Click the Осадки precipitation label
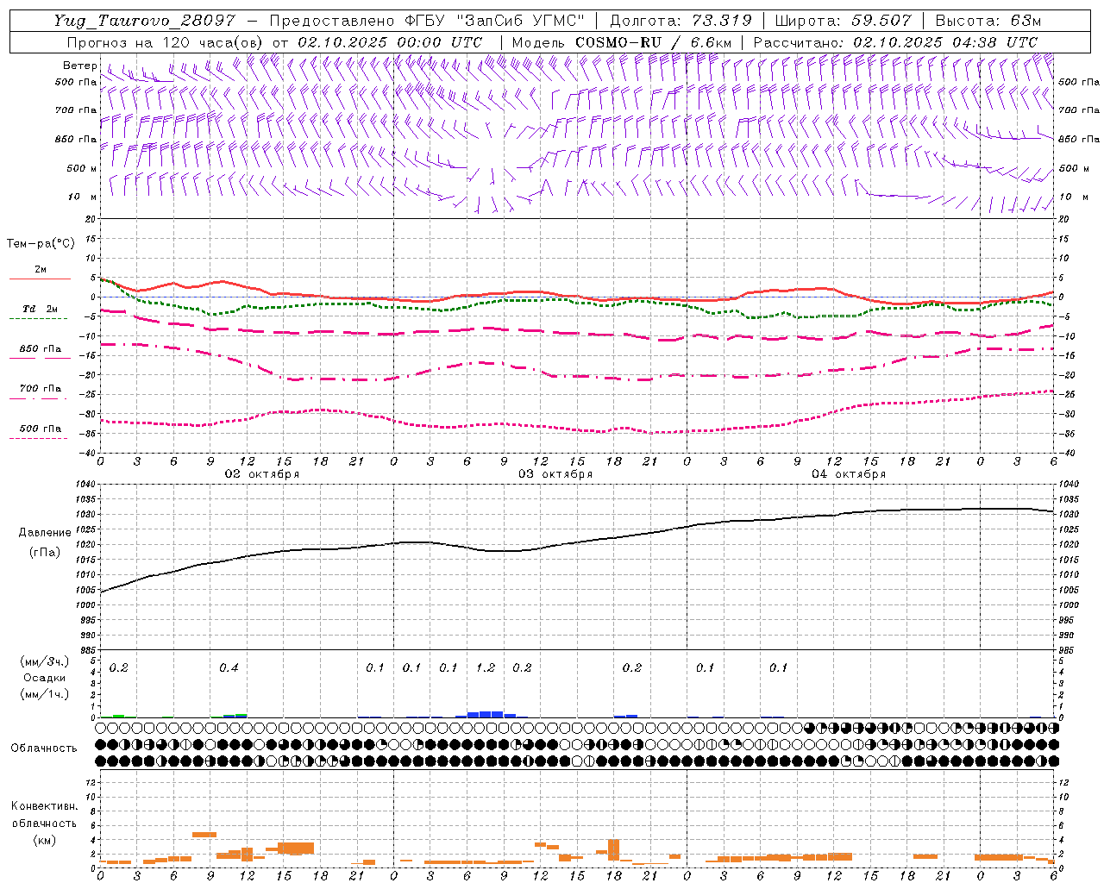Image resolution: width=1104 pixels, height=883 pixels. pyautogui.click(x=43, y=678)
